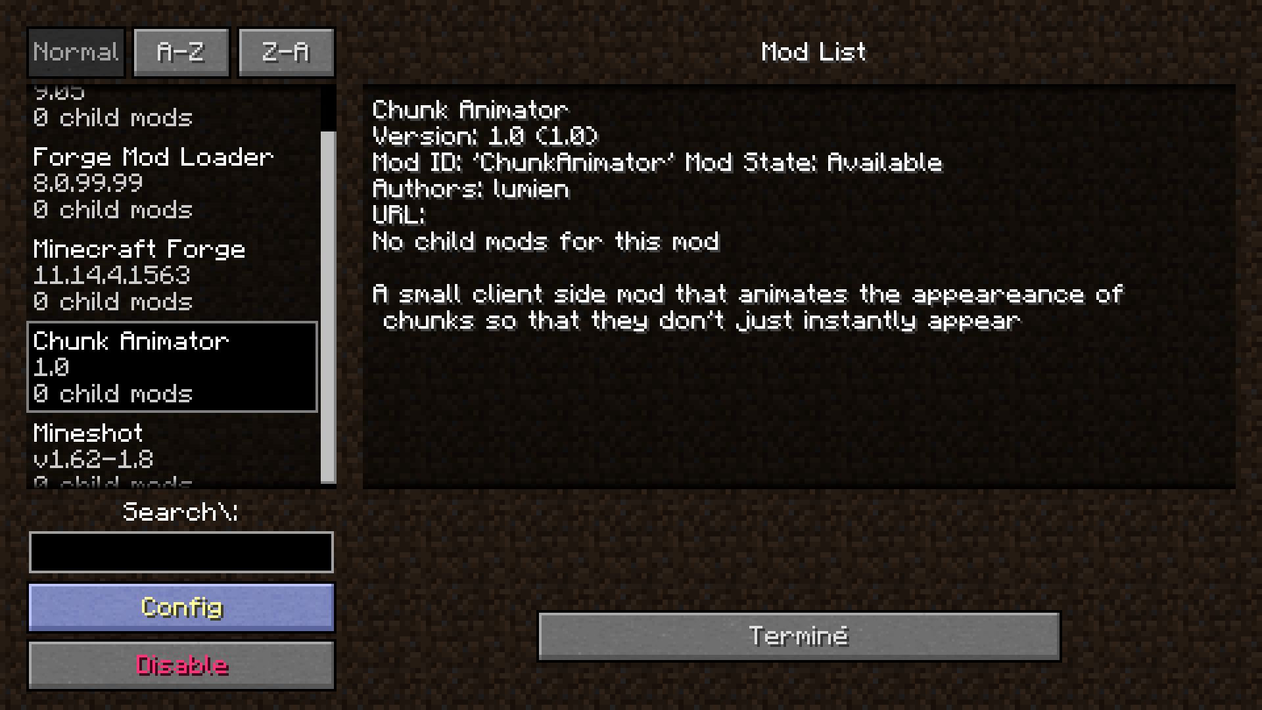Click Terminé to close mod list
1262x710 pixels.
pyautogui.click(x=799, y=636)
